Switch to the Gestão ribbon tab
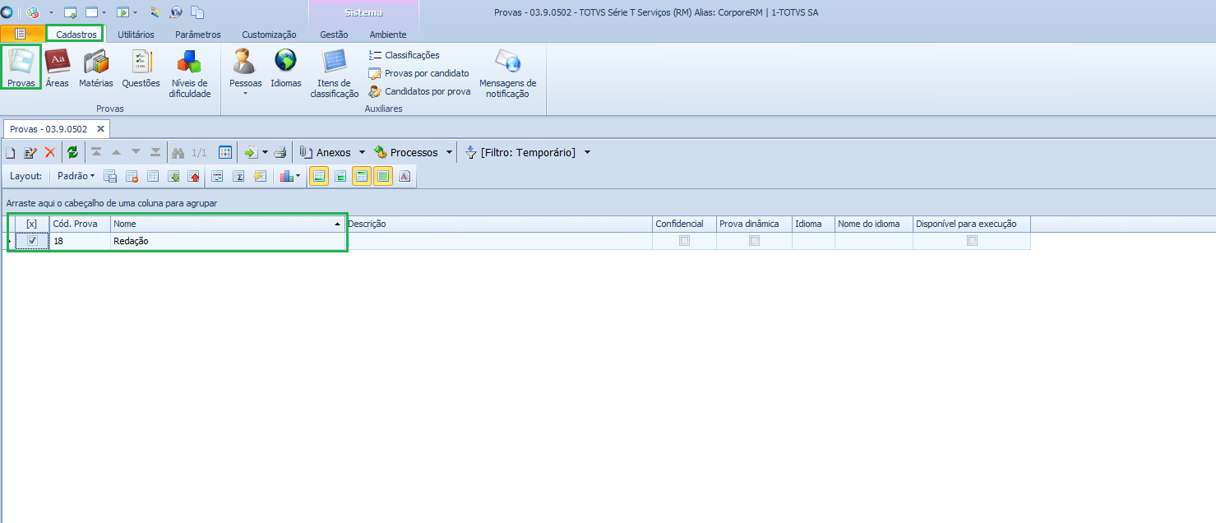 coord(334,35)
